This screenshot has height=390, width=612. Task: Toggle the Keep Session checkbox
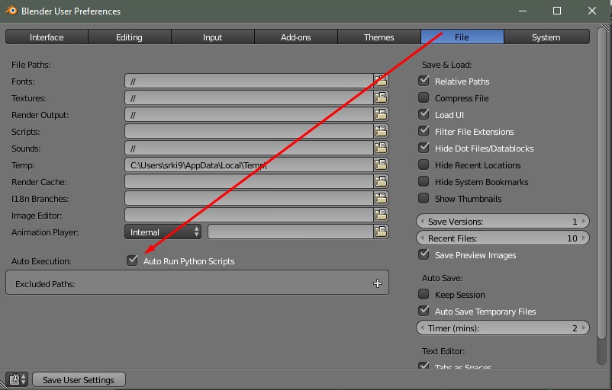click(424, 295)
